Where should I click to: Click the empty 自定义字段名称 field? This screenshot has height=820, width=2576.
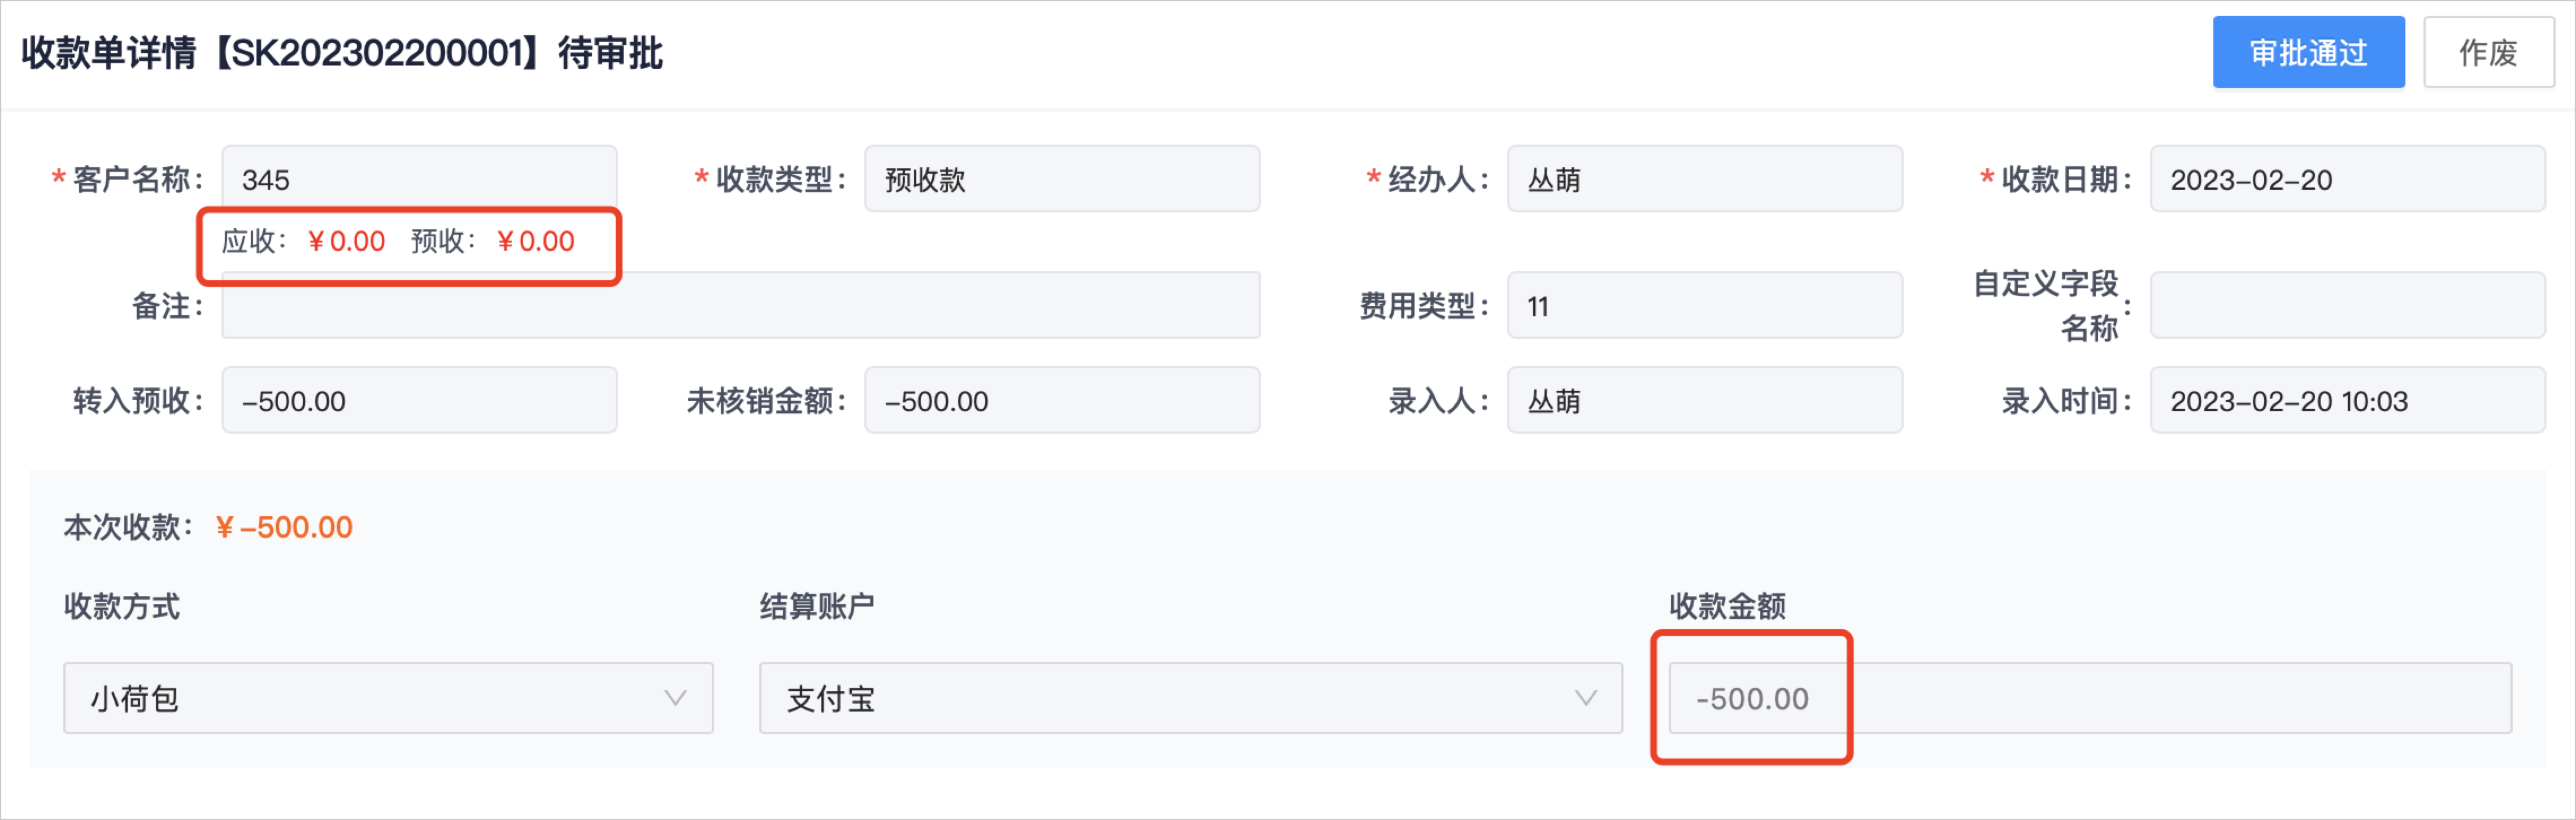pyautogui.click(x=2348, y=305)
